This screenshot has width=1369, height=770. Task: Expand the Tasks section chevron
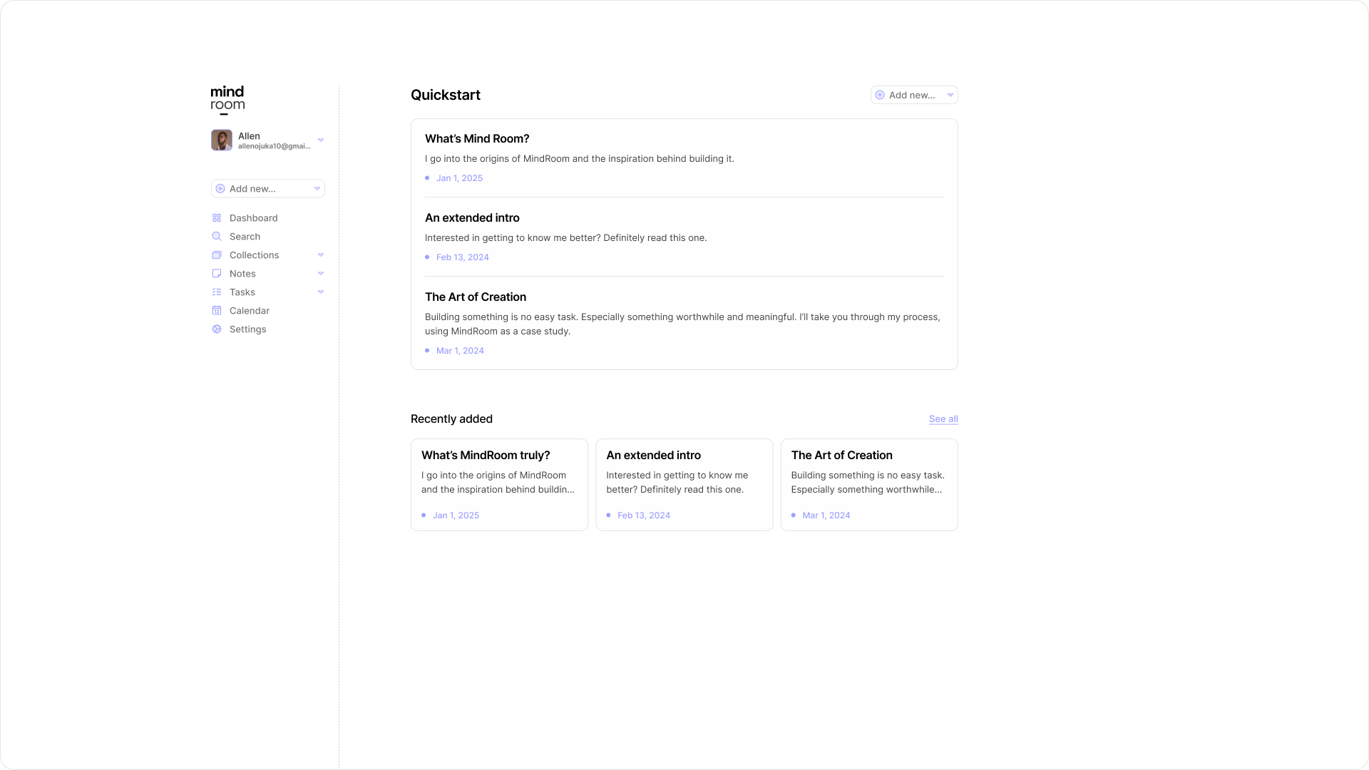pos(321,292)
